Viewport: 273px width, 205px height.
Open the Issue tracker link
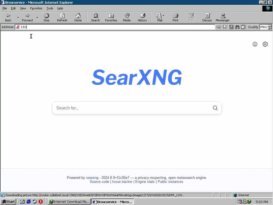pos(122,182)
